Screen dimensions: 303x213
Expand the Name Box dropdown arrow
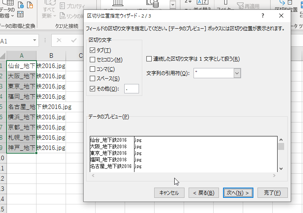(35, 41)
